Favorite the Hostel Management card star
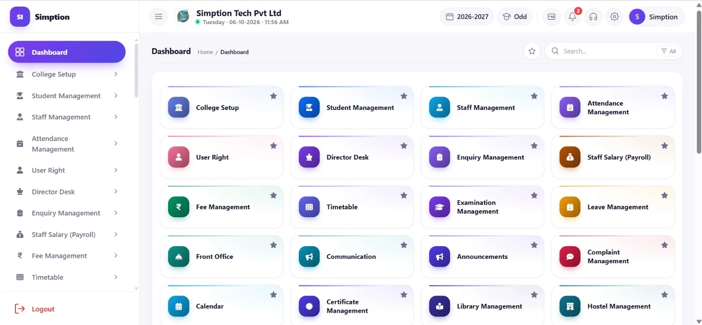702x325 pixels. pos(665,295)
